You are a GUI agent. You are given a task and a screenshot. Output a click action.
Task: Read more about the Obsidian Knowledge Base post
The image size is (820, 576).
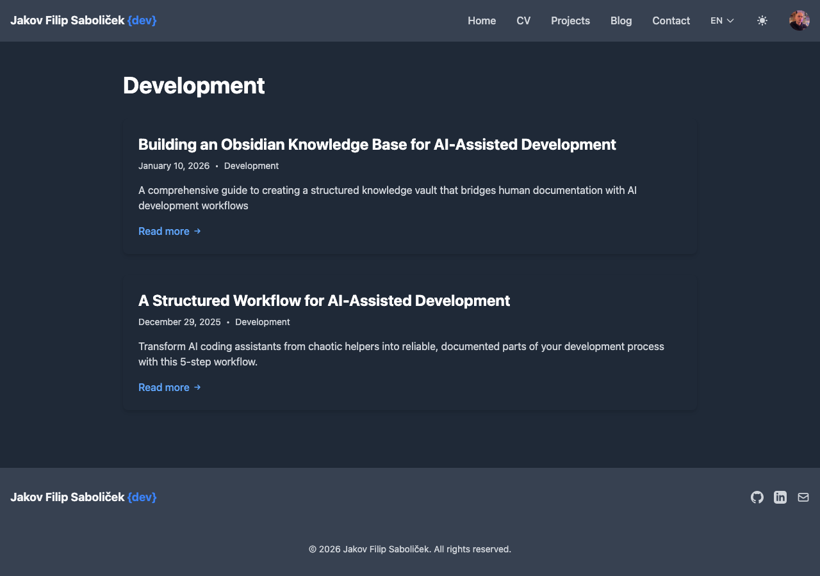coord(164,231)
